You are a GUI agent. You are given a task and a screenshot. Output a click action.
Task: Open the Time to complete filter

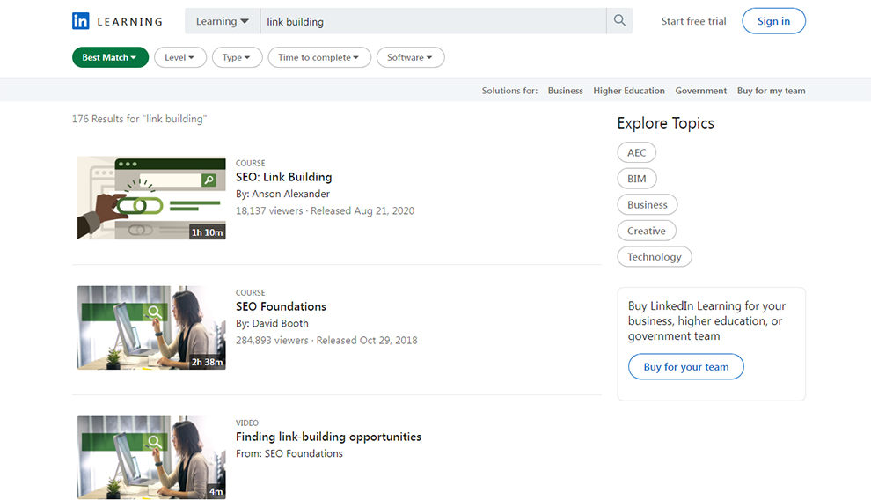318,57
